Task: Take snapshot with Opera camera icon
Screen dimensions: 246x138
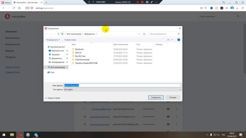Action: click(201, 8)
